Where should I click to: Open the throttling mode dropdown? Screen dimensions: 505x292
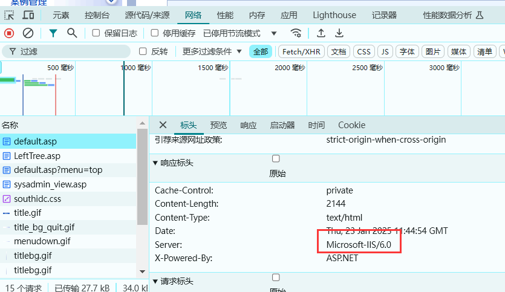click(x=240, y=33)
